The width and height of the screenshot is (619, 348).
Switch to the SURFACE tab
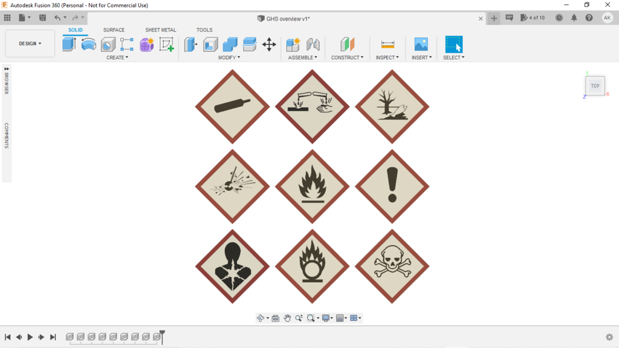114,30
